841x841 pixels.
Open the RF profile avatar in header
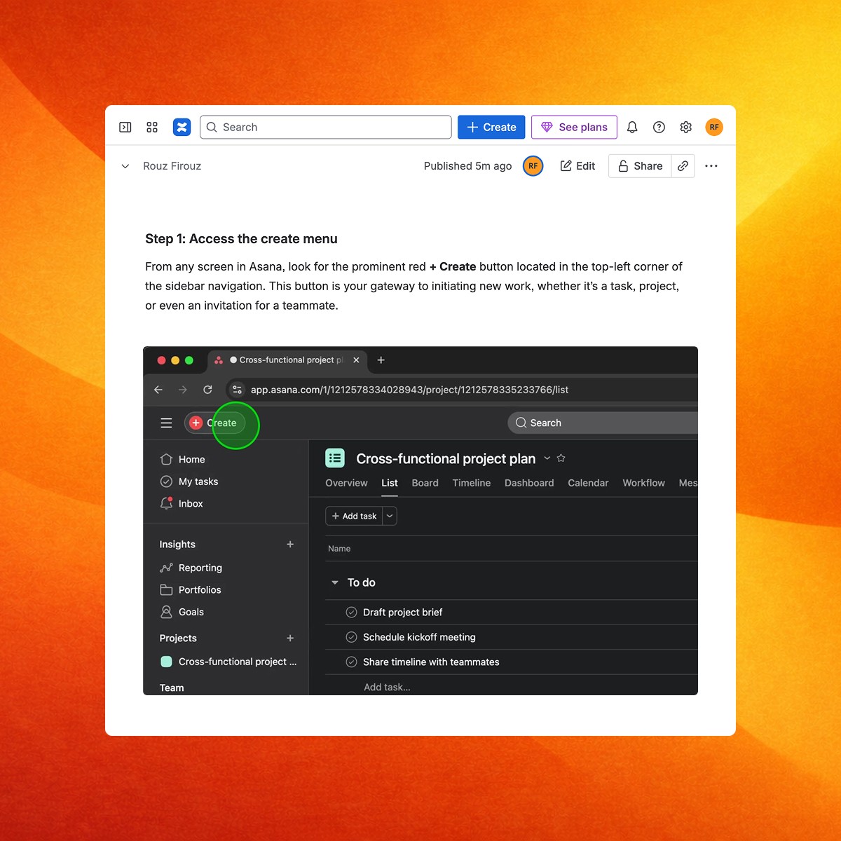click(714, 127)
